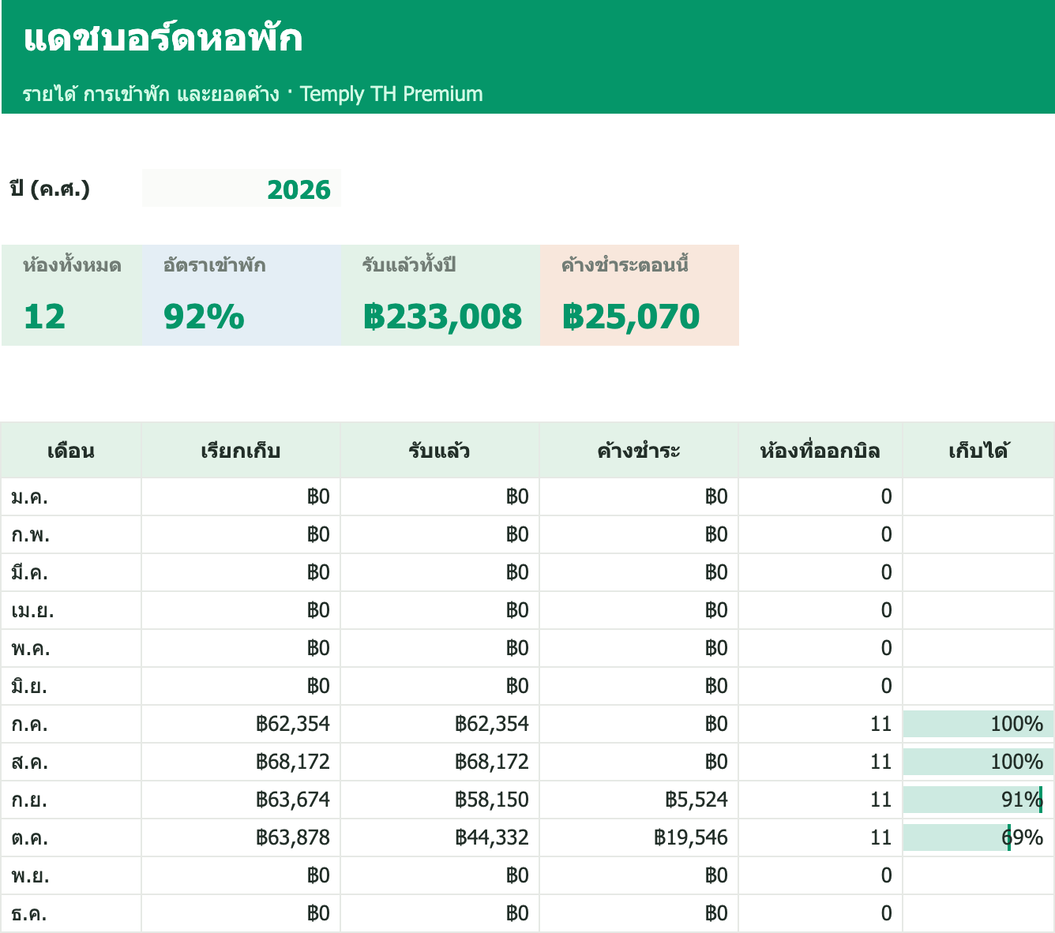Viewport: 1055px width, 933px height.
Task: Select the "ส.ค." month cell
Action: (71, 762)
